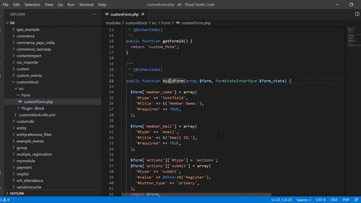The width and height of the screenshot is (361, 203).
Task: Close the customForm.php tab
Action: pyautogui.click(x=143, y=14)
